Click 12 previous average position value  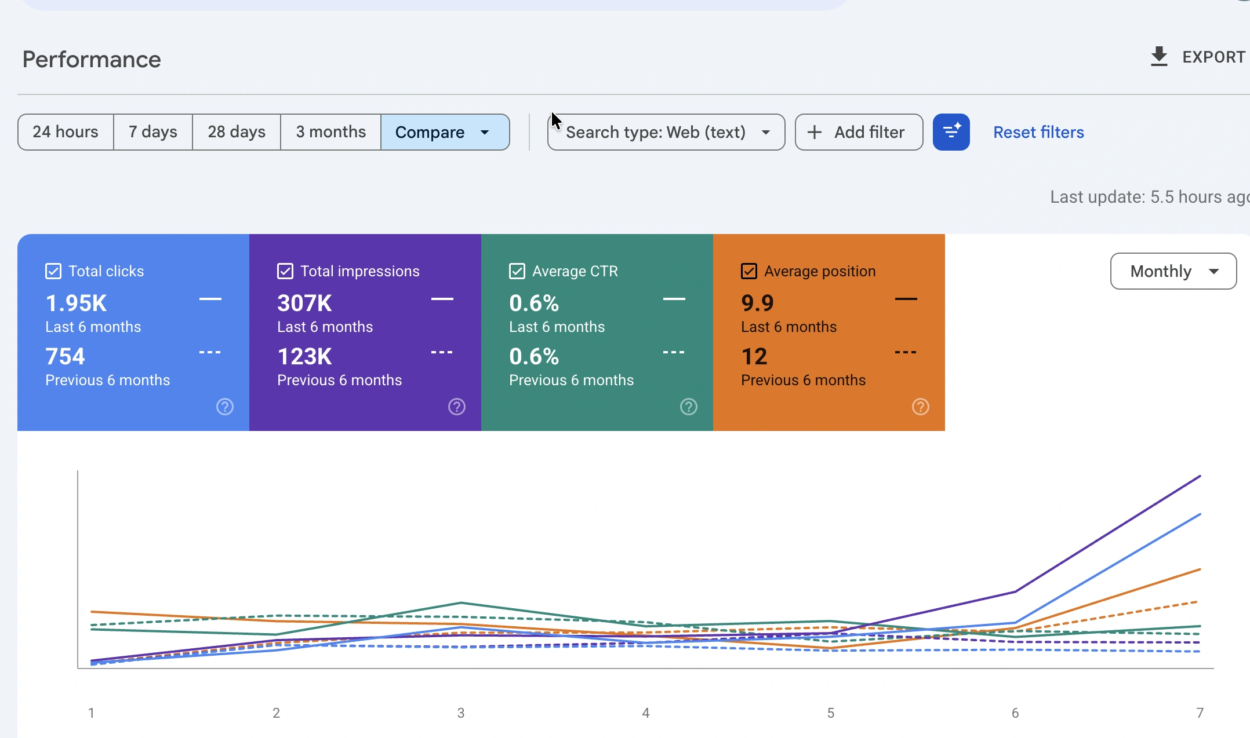[754, 356]
